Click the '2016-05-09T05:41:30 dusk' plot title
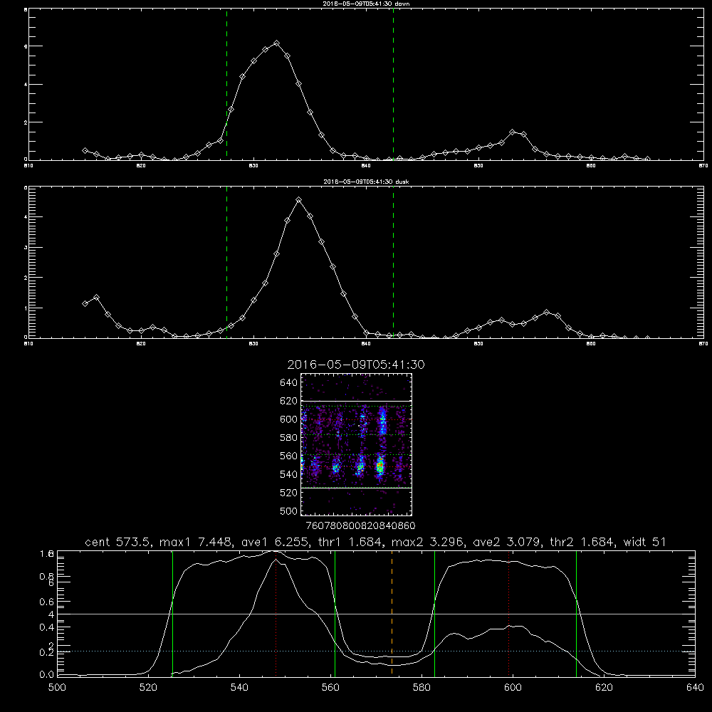Screen dimensions: 712x712 pyautogui.click(x=366, y=182)
